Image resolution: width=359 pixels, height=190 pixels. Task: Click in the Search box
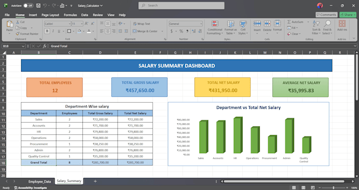tap(181, 5)
